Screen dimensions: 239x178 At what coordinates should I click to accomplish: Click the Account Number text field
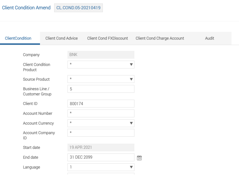(101, 114)
